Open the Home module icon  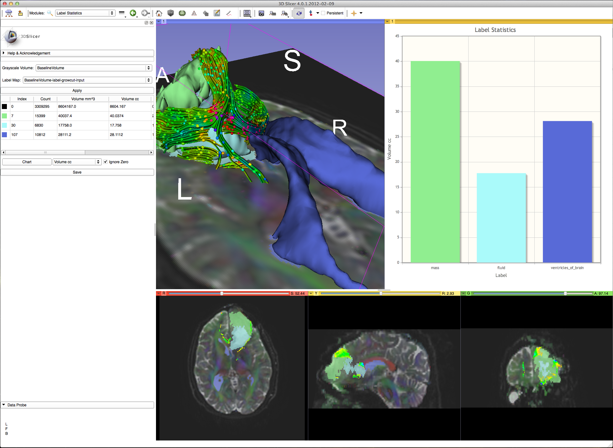(x=159, y=13)
